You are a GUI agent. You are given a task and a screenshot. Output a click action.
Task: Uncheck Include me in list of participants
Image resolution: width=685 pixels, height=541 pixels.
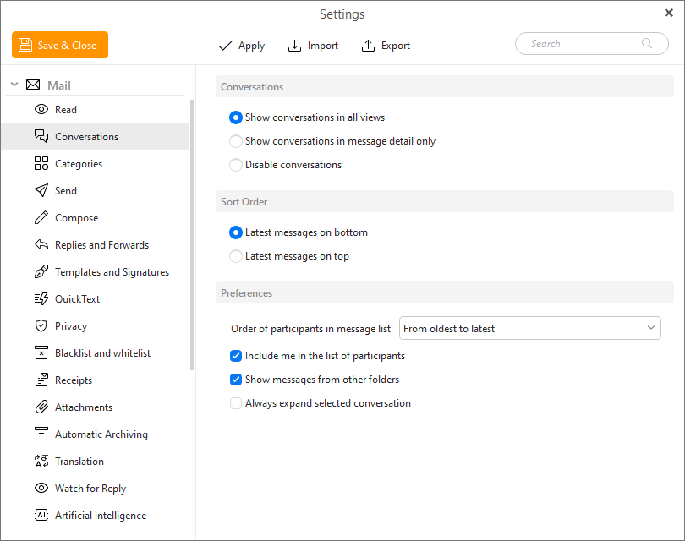click(236, 356)
